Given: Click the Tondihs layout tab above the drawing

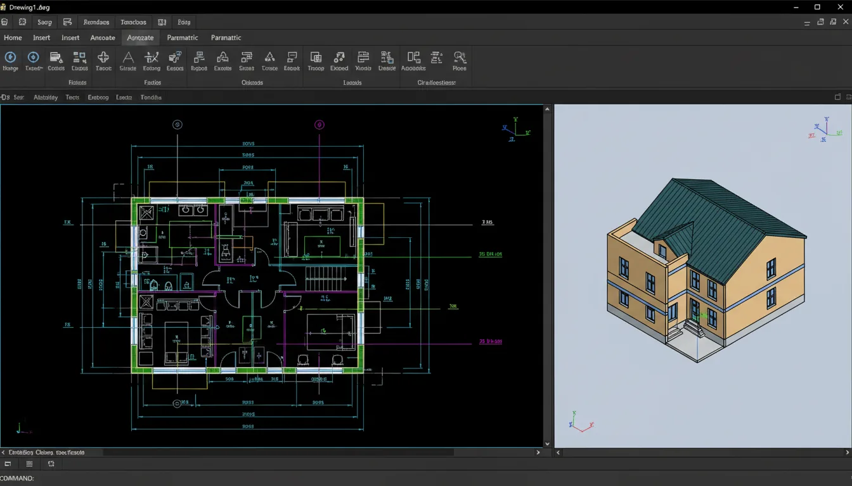Looking at the screenshot, I should tap(151, 97).
